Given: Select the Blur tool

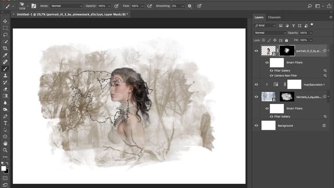Looking at the screenshot, I should click(5, 103).
